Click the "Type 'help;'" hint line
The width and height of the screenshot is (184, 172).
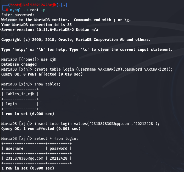coord(87,49)
